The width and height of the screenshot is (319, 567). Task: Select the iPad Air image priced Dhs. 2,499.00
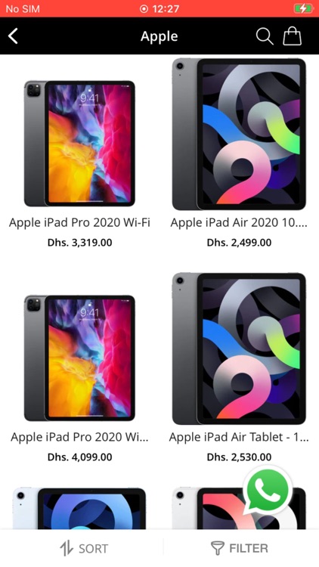pyautogui.click(x=239, y=134)
